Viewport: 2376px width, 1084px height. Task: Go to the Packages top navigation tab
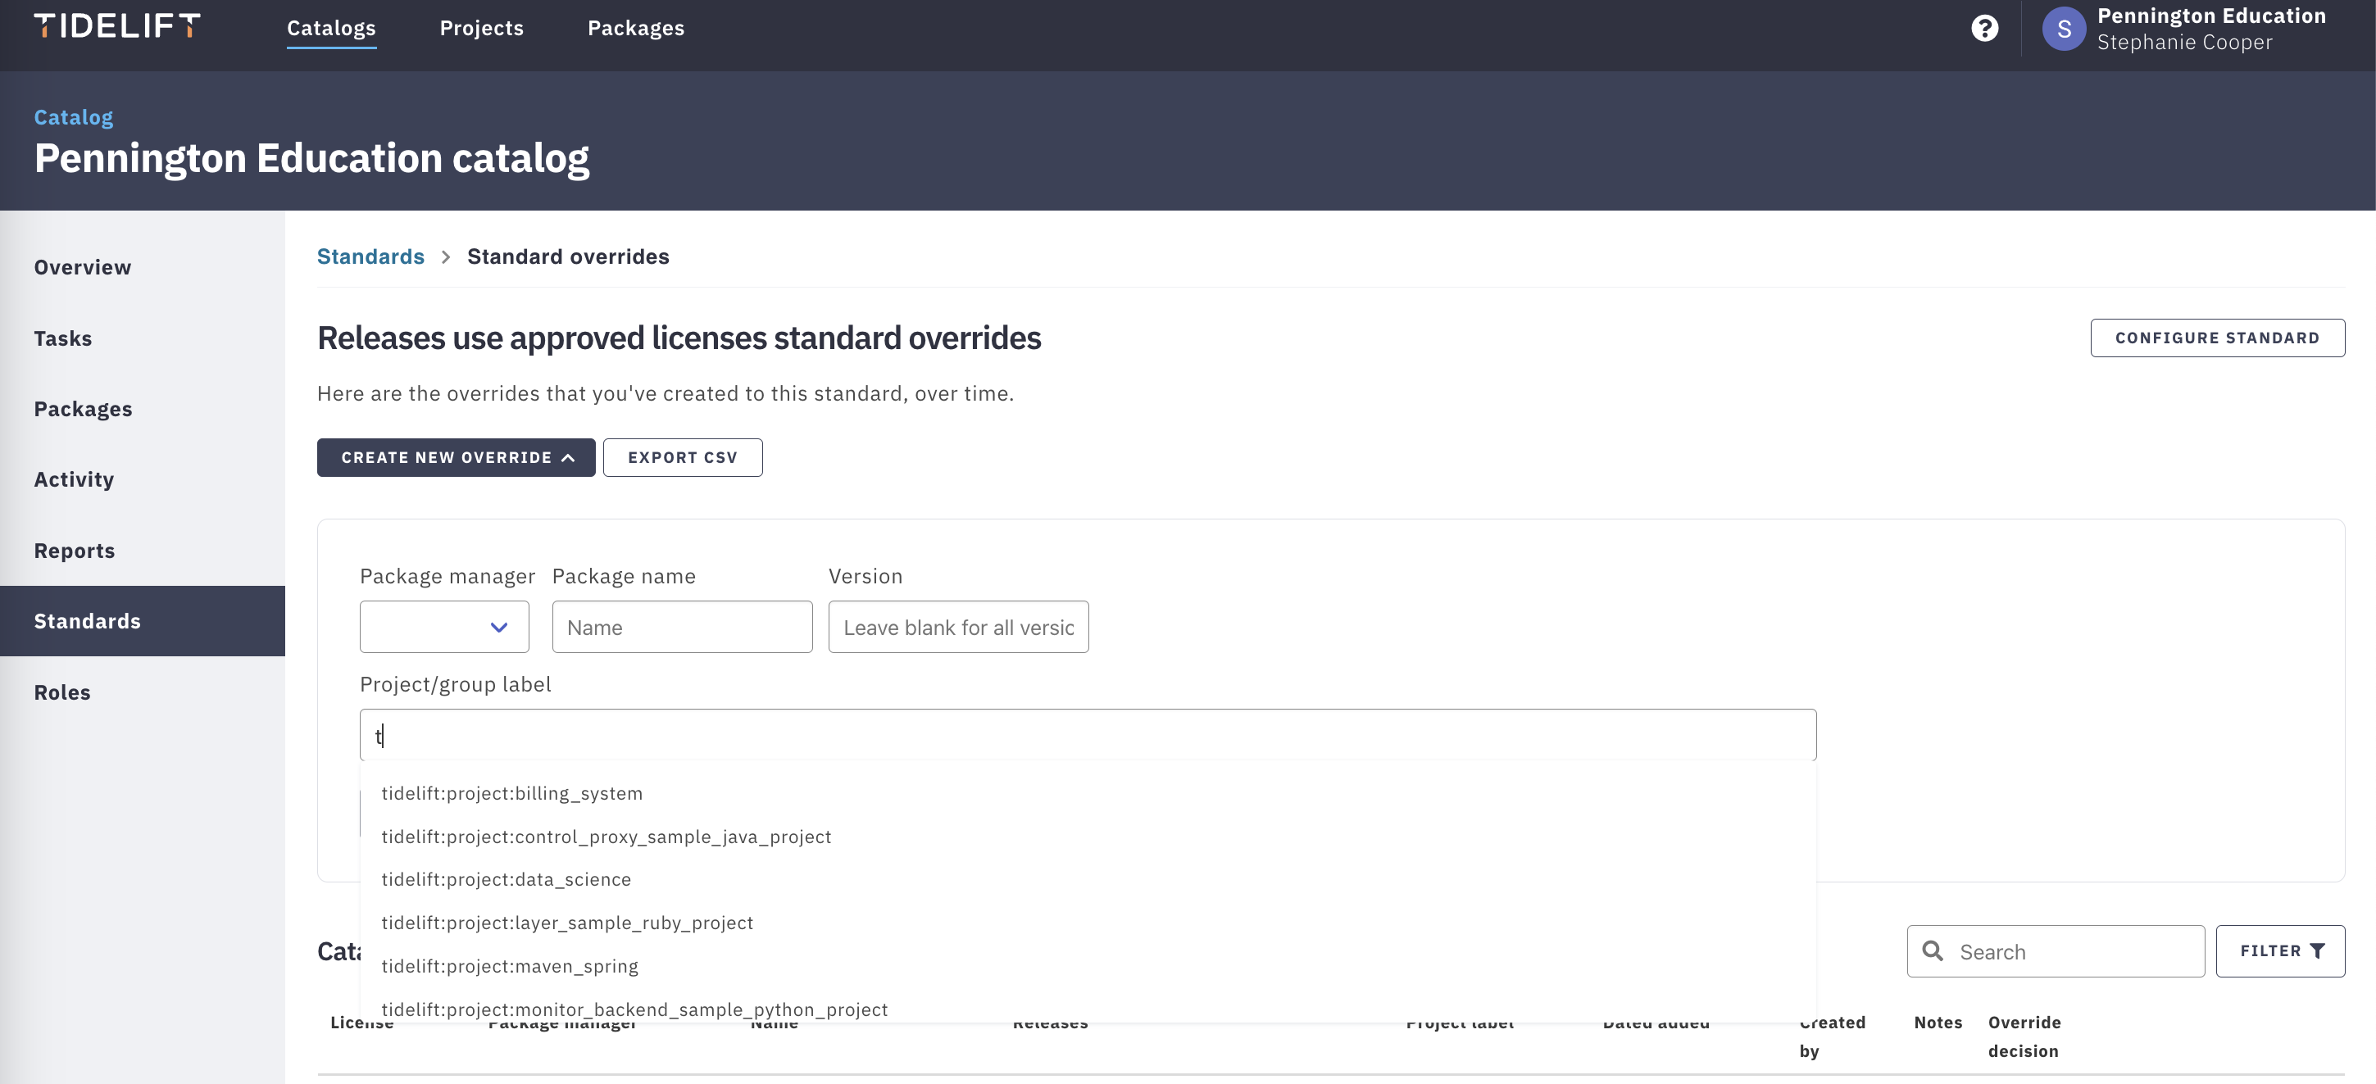click(635, 29)
